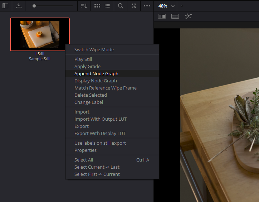Screen dimensions: 259x202
Task: Select the Sample Still thumbnail
Action: [x=40, y=34]
